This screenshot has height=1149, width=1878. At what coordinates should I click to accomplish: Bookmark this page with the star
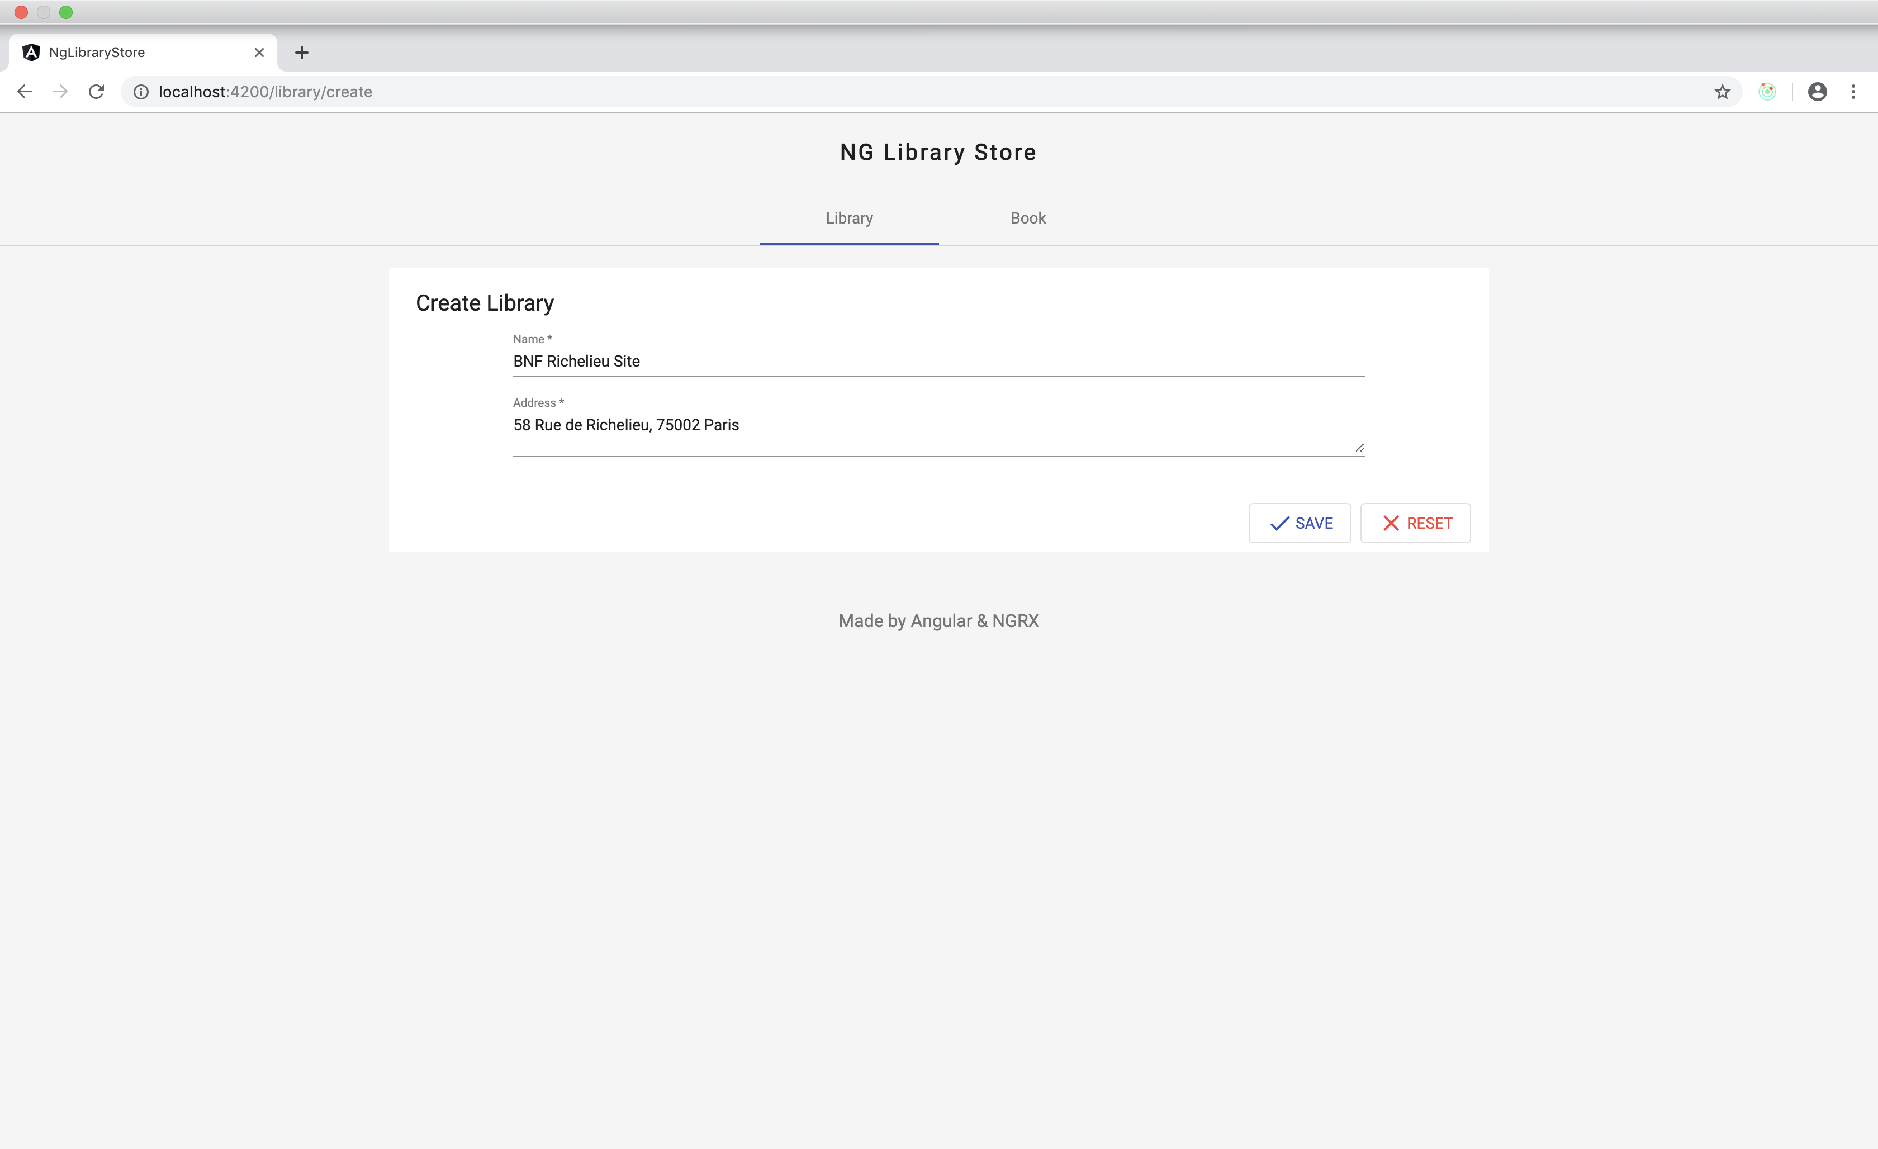coord(1721,92)
